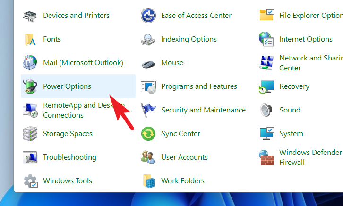Open RemoteApp and Desktop Connections link

84,110
